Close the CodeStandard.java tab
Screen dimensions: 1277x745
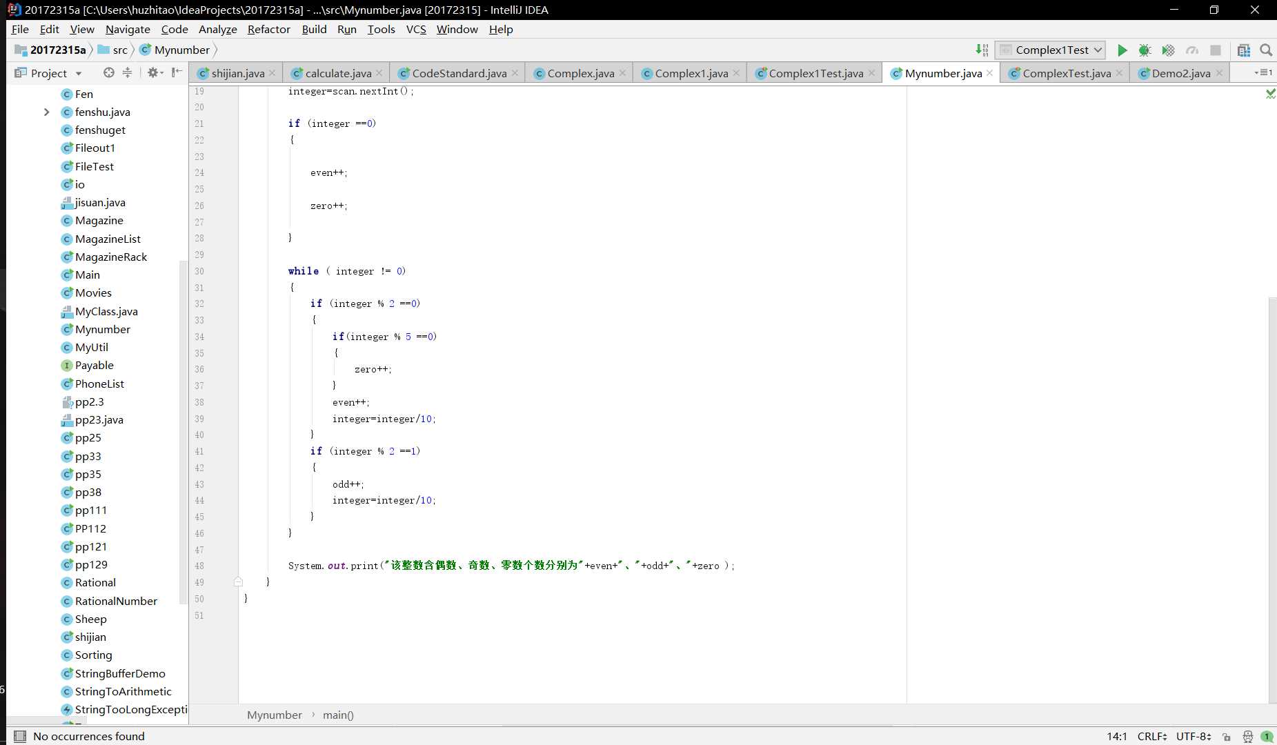tap(515, 73)
